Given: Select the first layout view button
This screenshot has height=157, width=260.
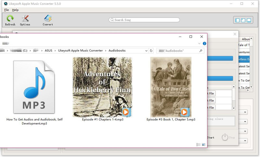Looking at the screenshot, I should pyautogui.click(x=238, y=20).
